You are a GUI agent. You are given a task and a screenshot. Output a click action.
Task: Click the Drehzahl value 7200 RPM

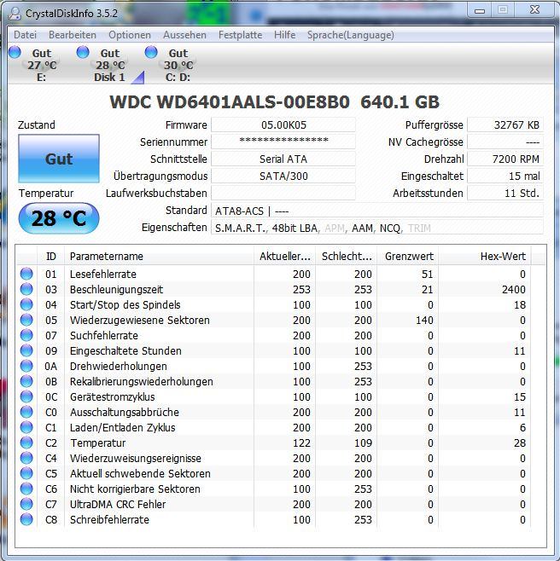coord(505,159)
